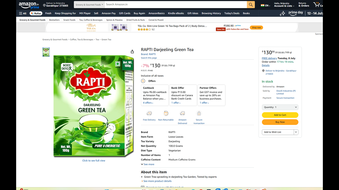The width and height of the screenshot is (339, 190).
Task: Open the Quantity dropdown
Action: [280, 107]
